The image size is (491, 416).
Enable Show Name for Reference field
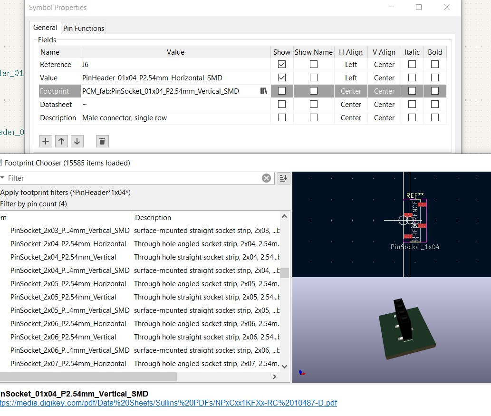pos(313,64)
